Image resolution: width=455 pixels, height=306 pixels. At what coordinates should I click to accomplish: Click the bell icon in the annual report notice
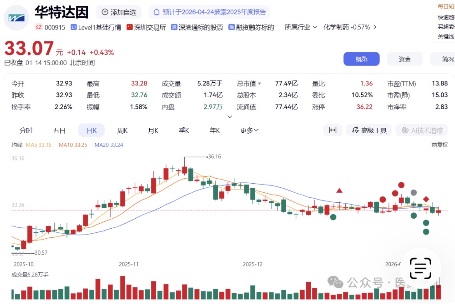pos(156,12)
